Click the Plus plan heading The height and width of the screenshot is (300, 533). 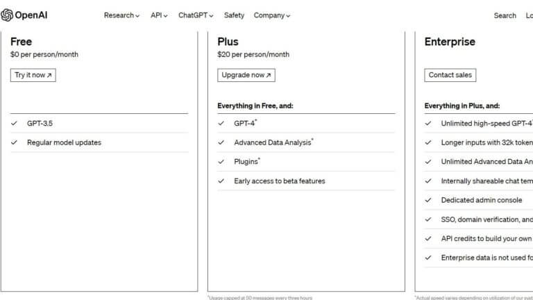(x=228, y=42)
